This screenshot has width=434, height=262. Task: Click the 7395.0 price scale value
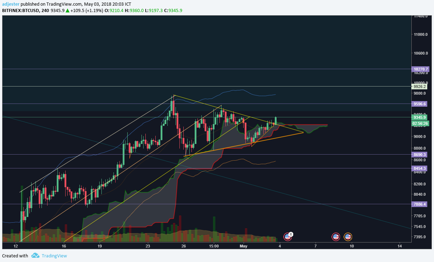[x=421, y=237]
